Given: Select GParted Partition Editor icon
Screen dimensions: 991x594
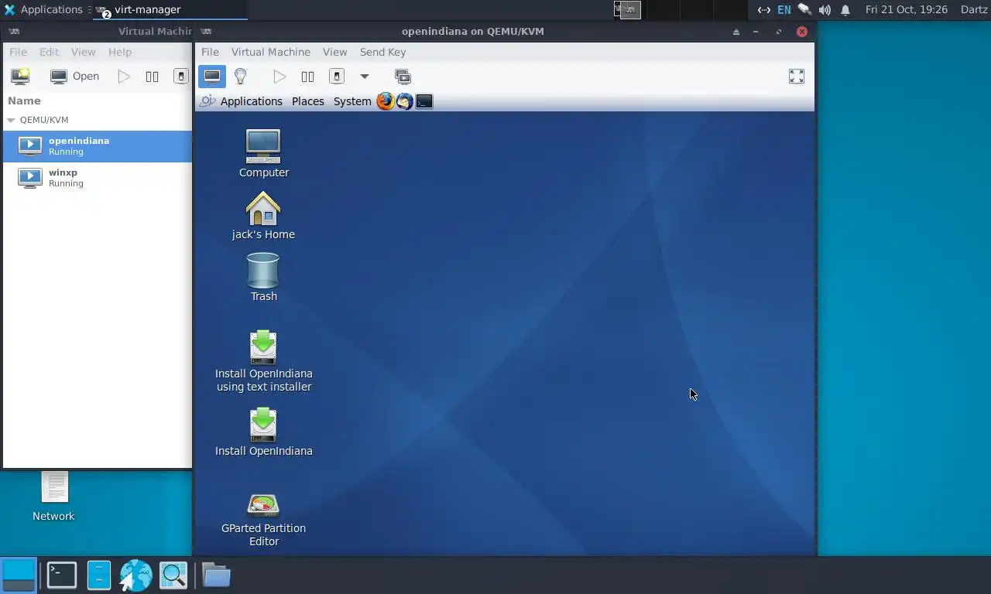Looking at the screenshot, I should (x=263, y=520).
